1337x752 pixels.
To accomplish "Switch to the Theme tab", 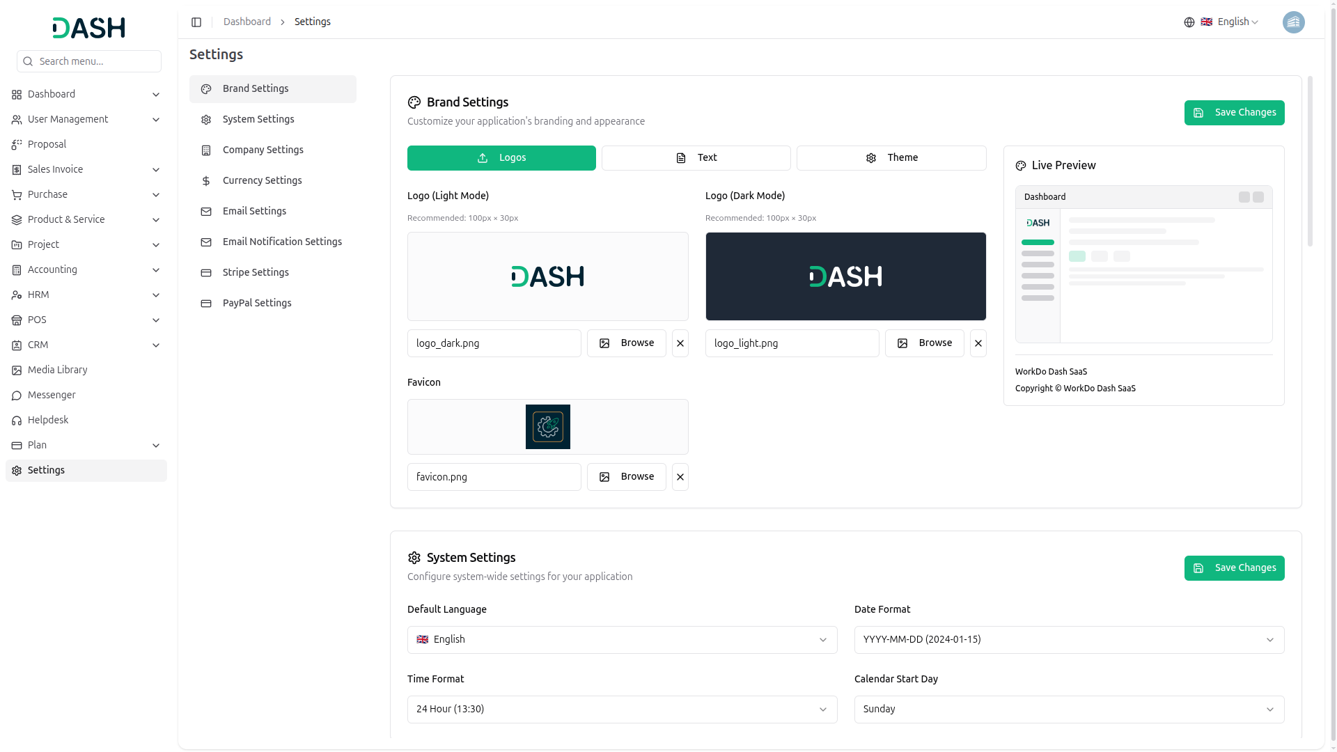I will 891,157.
